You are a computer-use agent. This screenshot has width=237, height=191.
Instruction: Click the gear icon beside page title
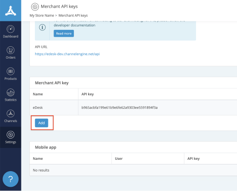coord(35,7)
